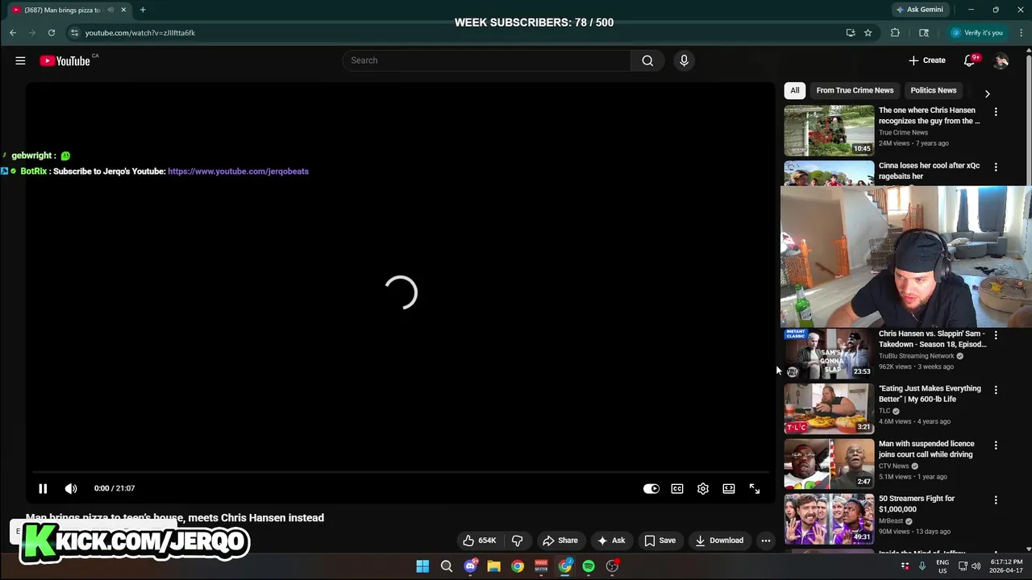Open TruBlu Streaming Network channel

(917, 356)
